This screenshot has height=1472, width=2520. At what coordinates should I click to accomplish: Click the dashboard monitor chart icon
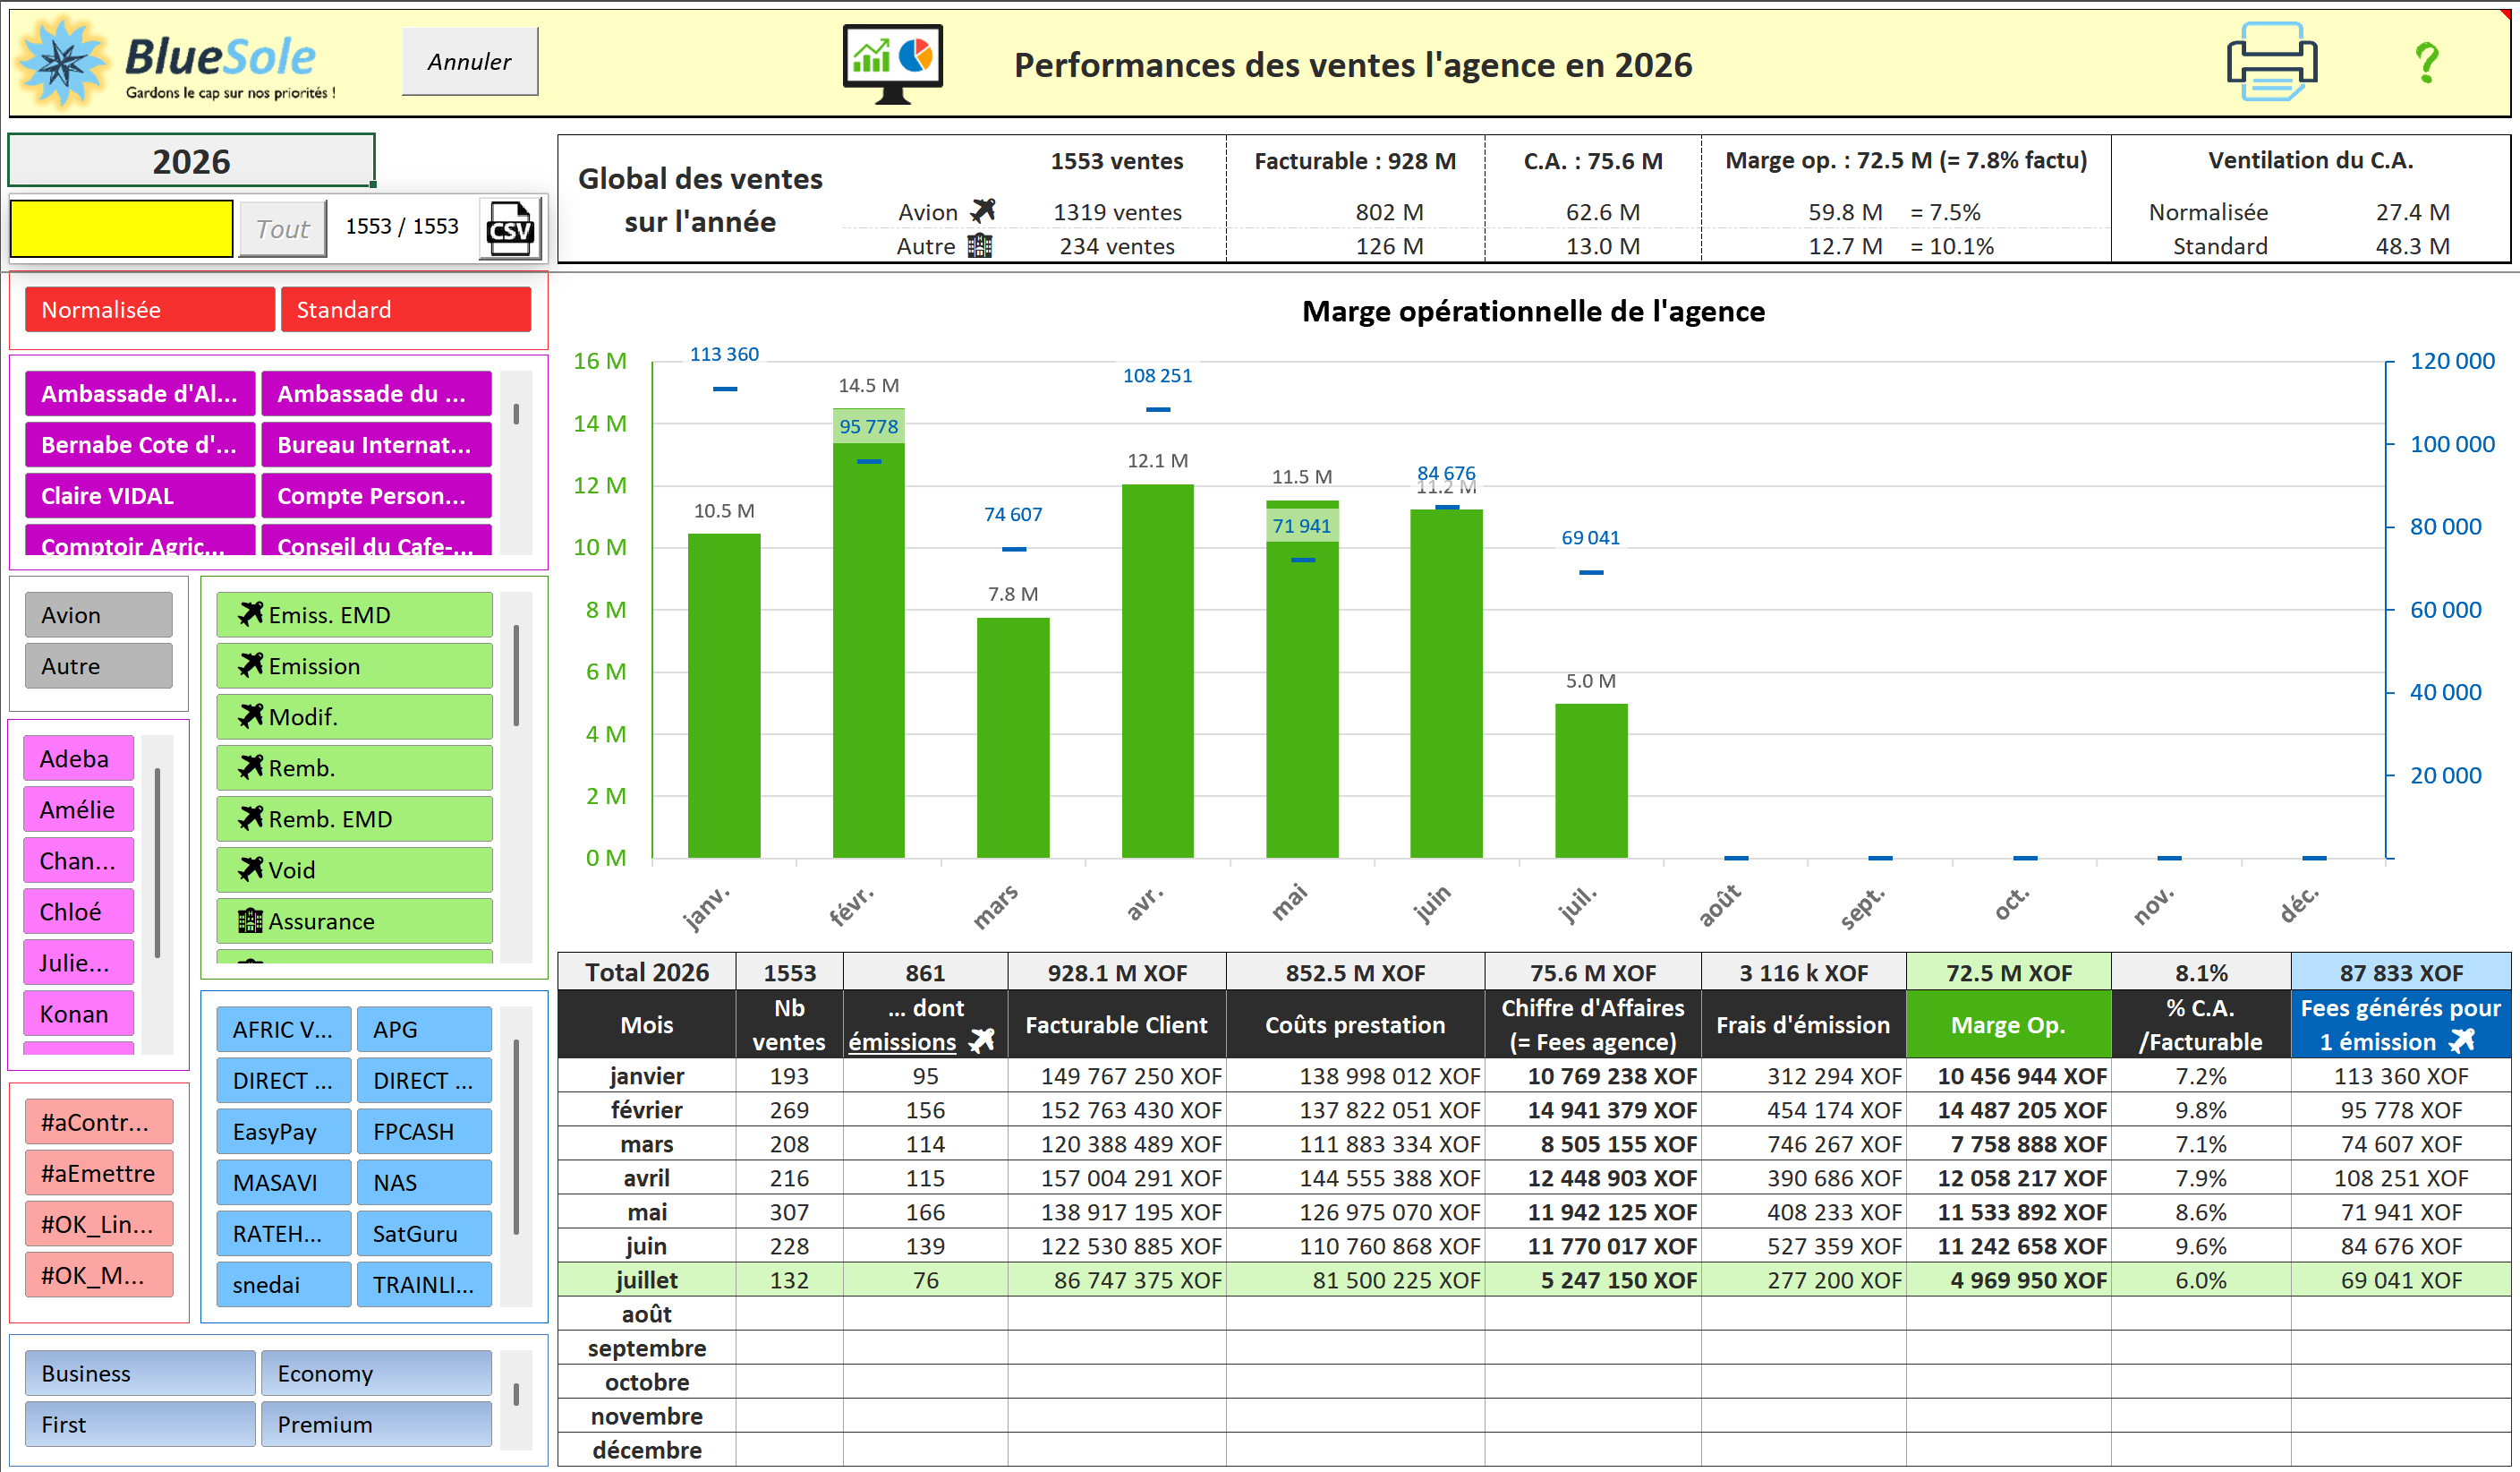(x=892, y=63)
